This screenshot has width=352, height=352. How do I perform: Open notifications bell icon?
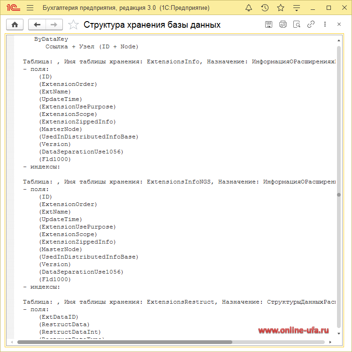pyautogui.click(x=248, y=8)
